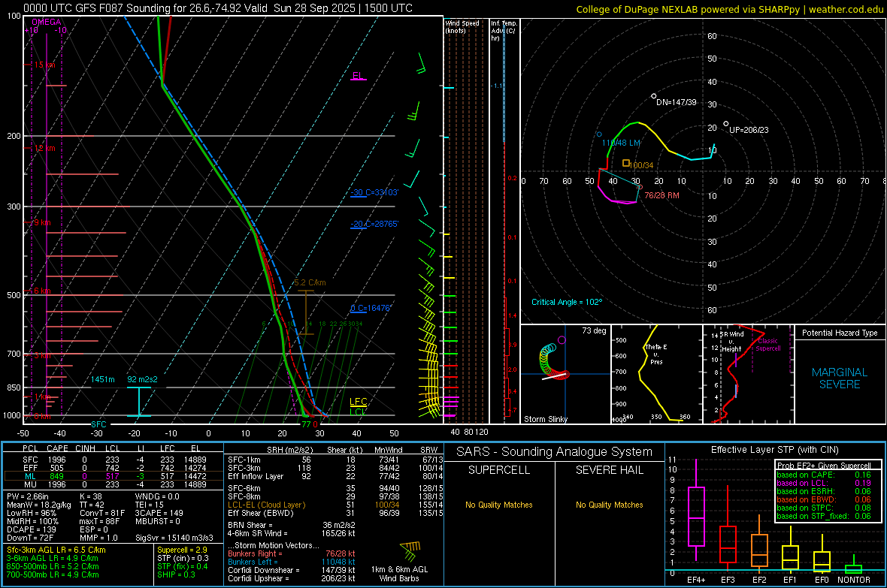Click the based on CAPE: 0.16 probability line
Viewport: 887px width, 588px height.
pyautogui.click(x=824, y=475)
